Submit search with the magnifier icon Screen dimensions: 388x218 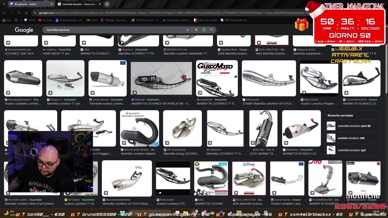point(212,30)
